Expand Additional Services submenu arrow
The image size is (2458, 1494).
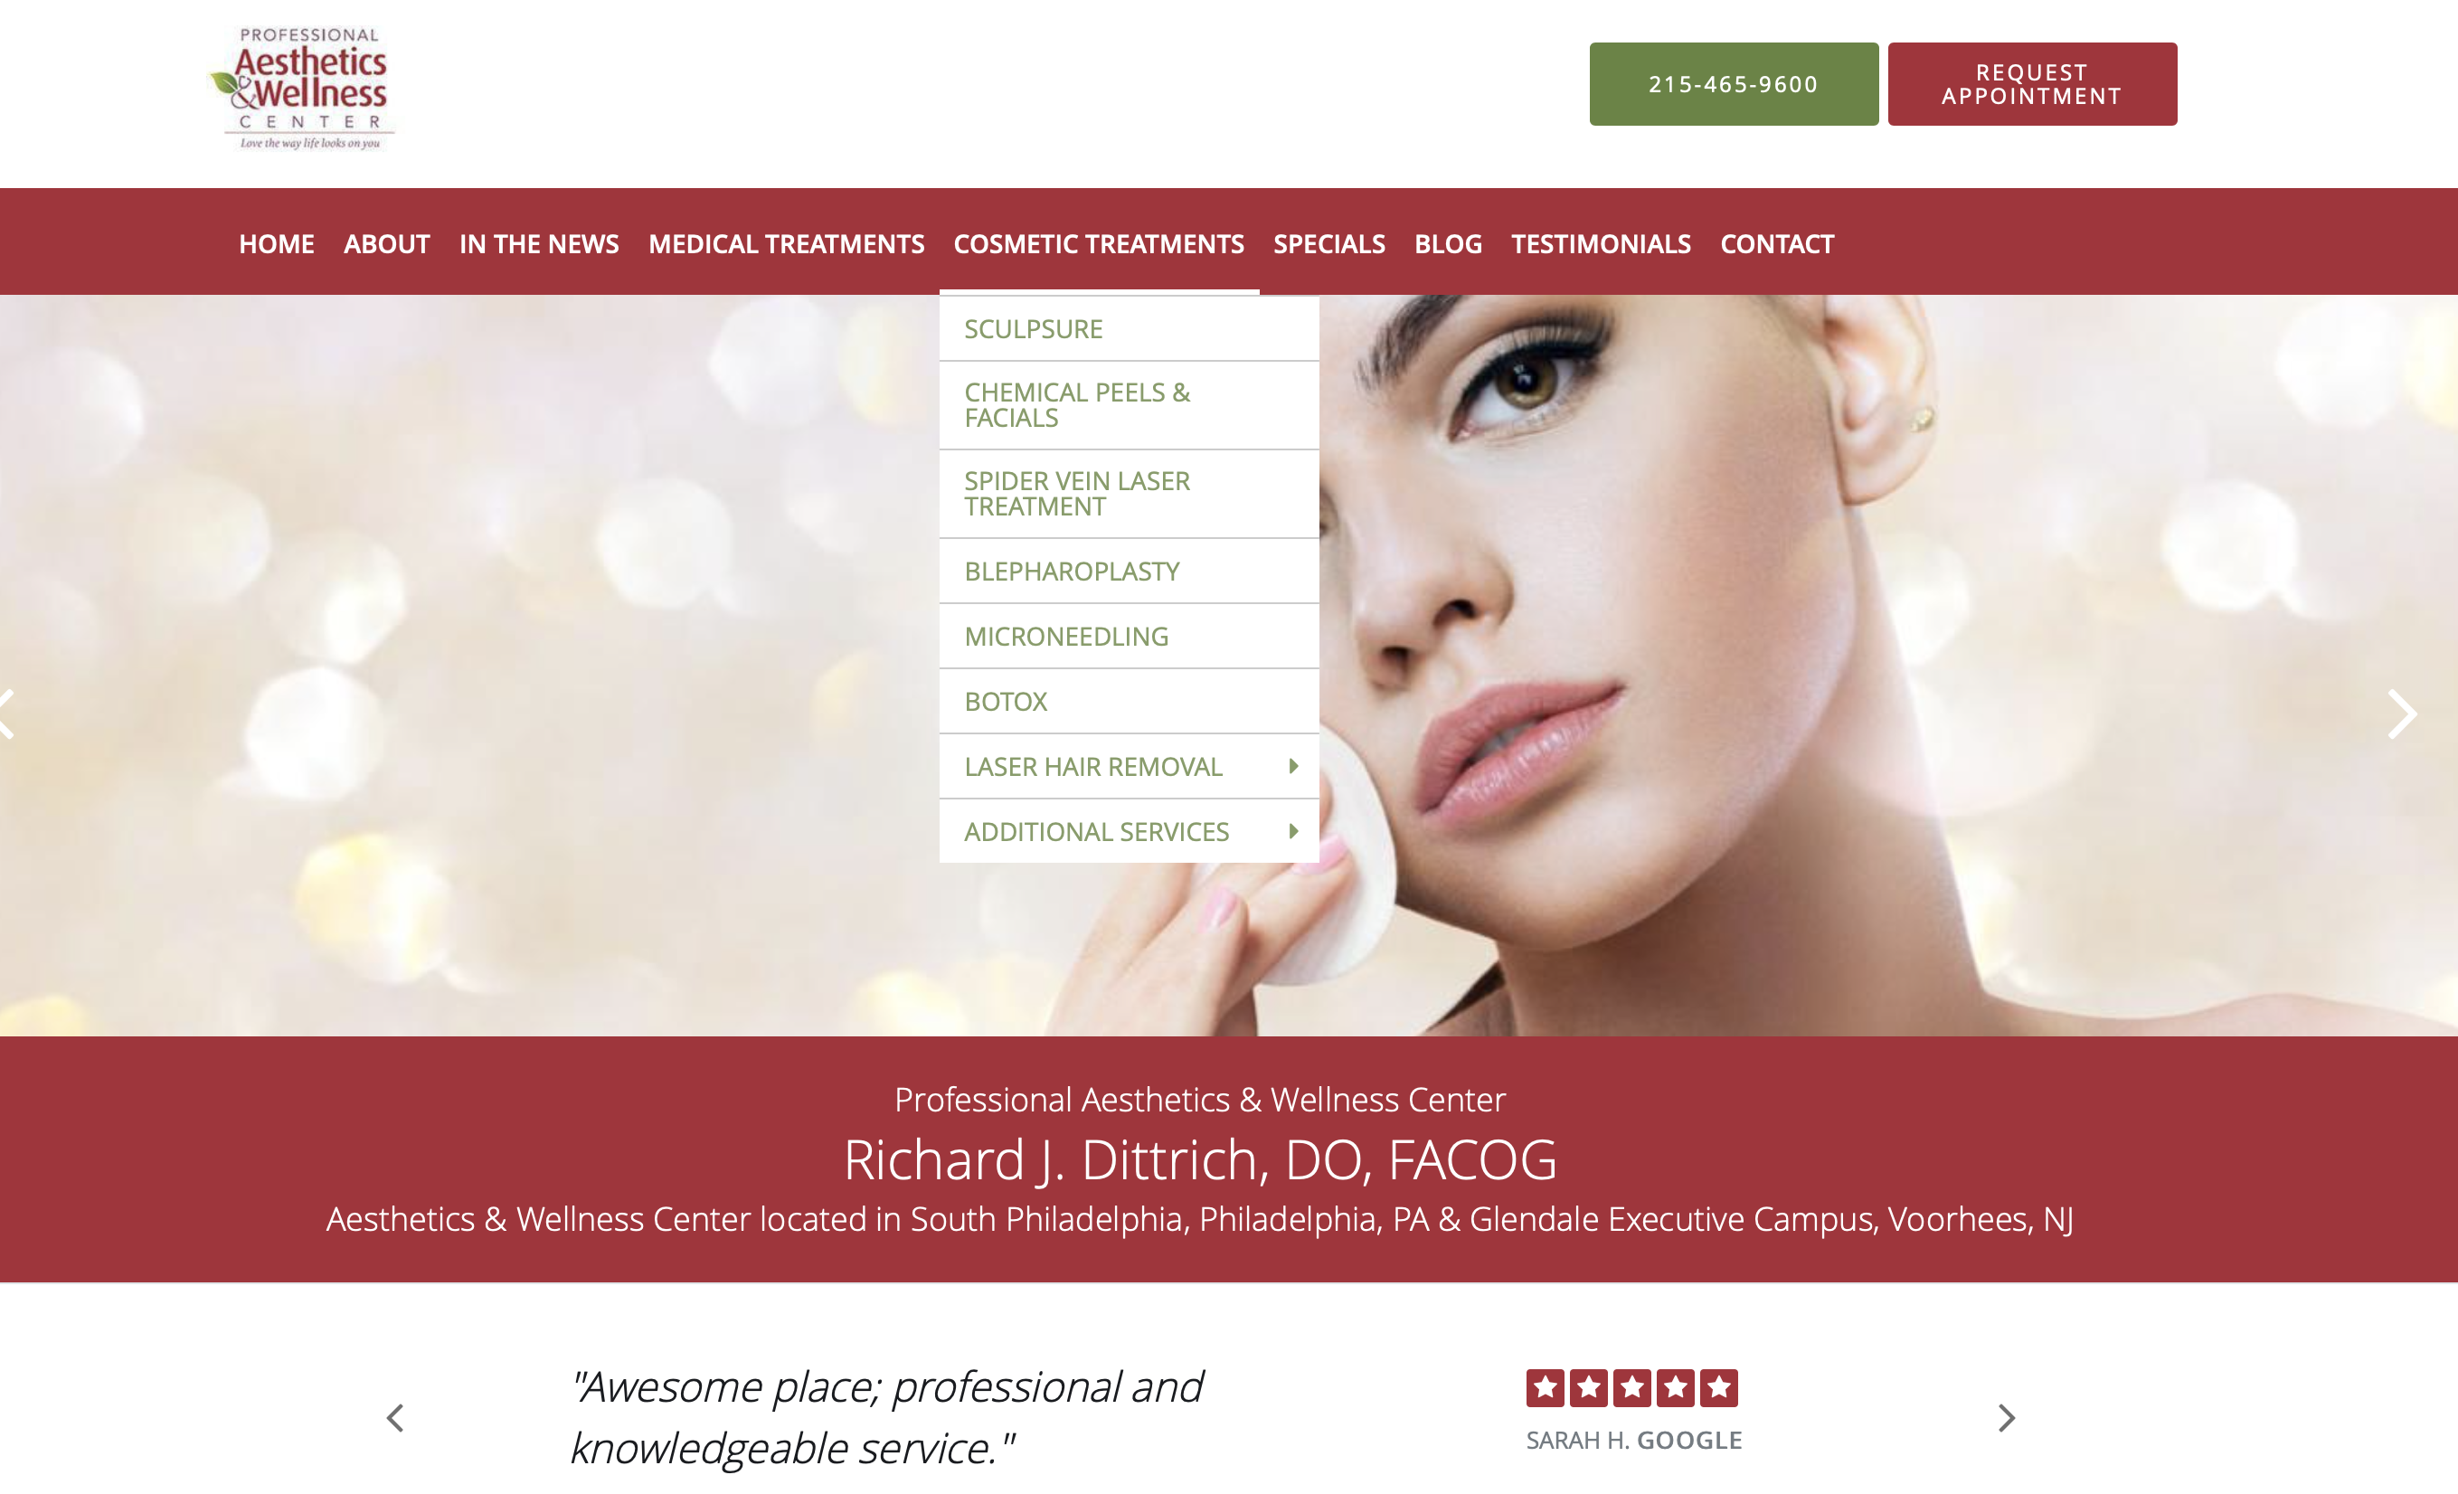(x=1293, y=831)
